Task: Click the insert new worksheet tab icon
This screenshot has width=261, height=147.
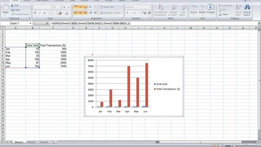Action: click(x=53, y=142)
